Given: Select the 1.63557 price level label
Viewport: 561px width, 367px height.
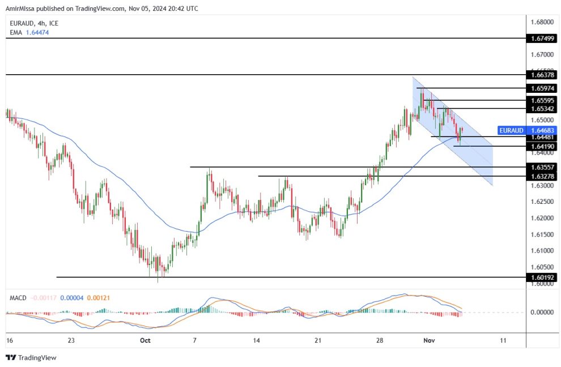Looking at the screenshot, I should pyautogui.click(x=542, y=167).
